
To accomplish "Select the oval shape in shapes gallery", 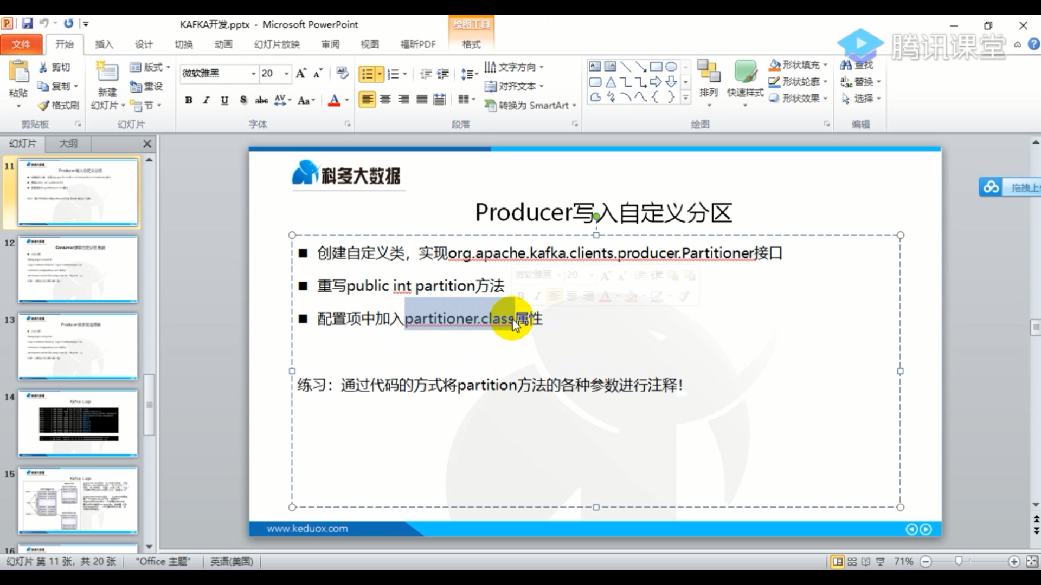I will tap(671, 67).
